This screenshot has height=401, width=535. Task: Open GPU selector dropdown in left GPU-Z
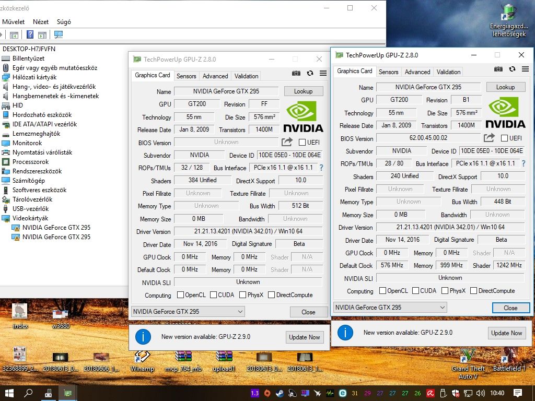tap(188, 311)
